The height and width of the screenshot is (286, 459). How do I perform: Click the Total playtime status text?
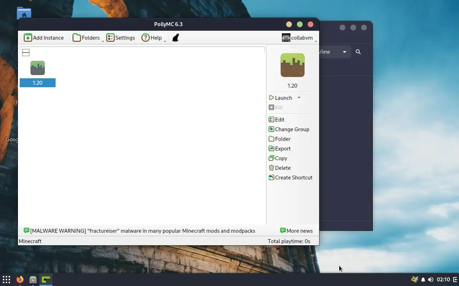pyautogui.click(x=289, y=241)
